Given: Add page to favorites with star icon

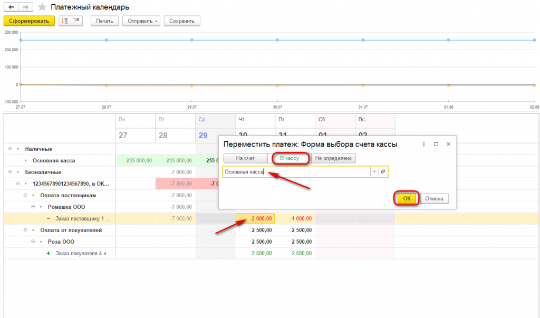Looking at the screenshot, I should click(x=42, y=7).
